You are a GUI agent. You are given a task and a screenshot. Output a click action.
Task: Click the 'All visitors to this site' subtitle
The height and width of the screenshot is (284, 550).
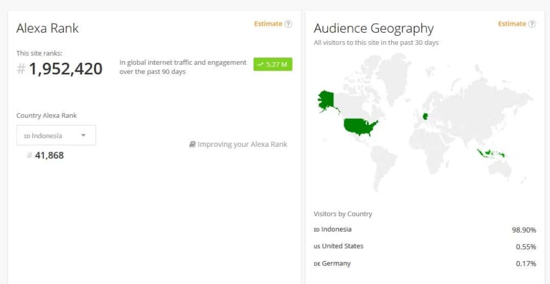click(376, 43)
